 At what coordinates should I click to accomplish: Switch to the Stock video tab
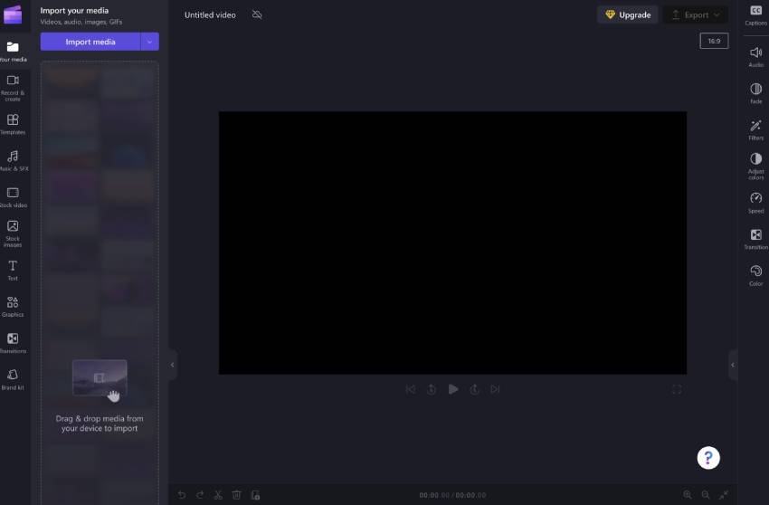[13, 196]
